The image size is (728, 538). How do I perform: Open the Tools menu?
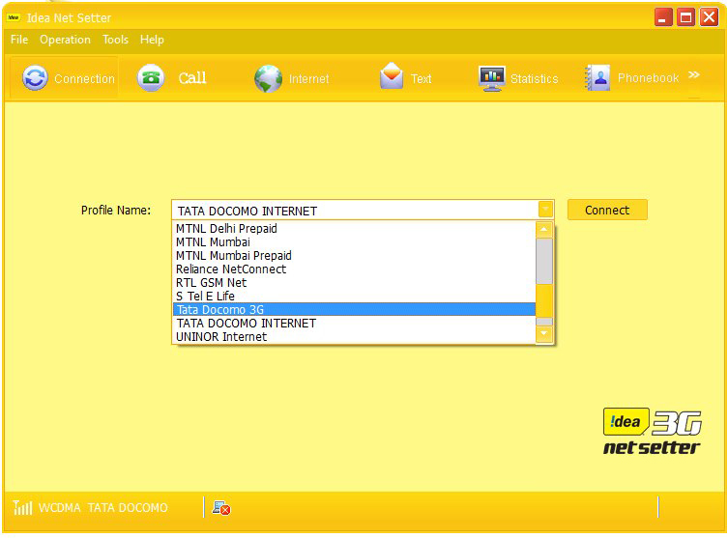point(116,40)
